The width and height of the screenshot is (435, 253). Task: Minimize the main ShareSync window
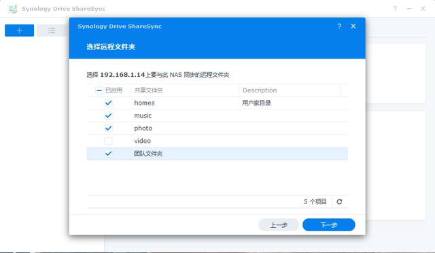(x=409, y=9)
